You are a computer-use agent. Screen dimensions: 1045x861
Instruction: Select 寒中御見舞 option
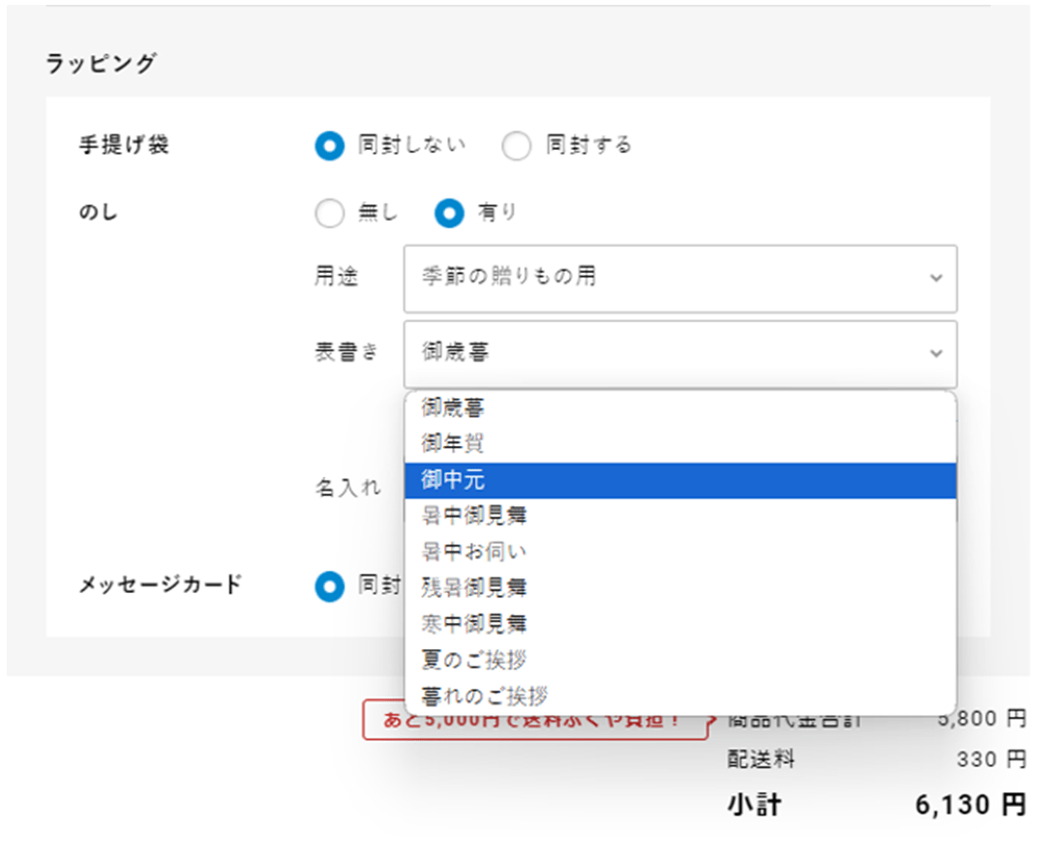(680, 624)
